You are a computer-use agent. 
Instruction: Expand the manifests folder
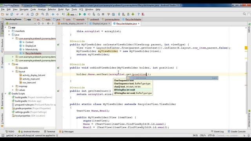(x=9, y=31)
